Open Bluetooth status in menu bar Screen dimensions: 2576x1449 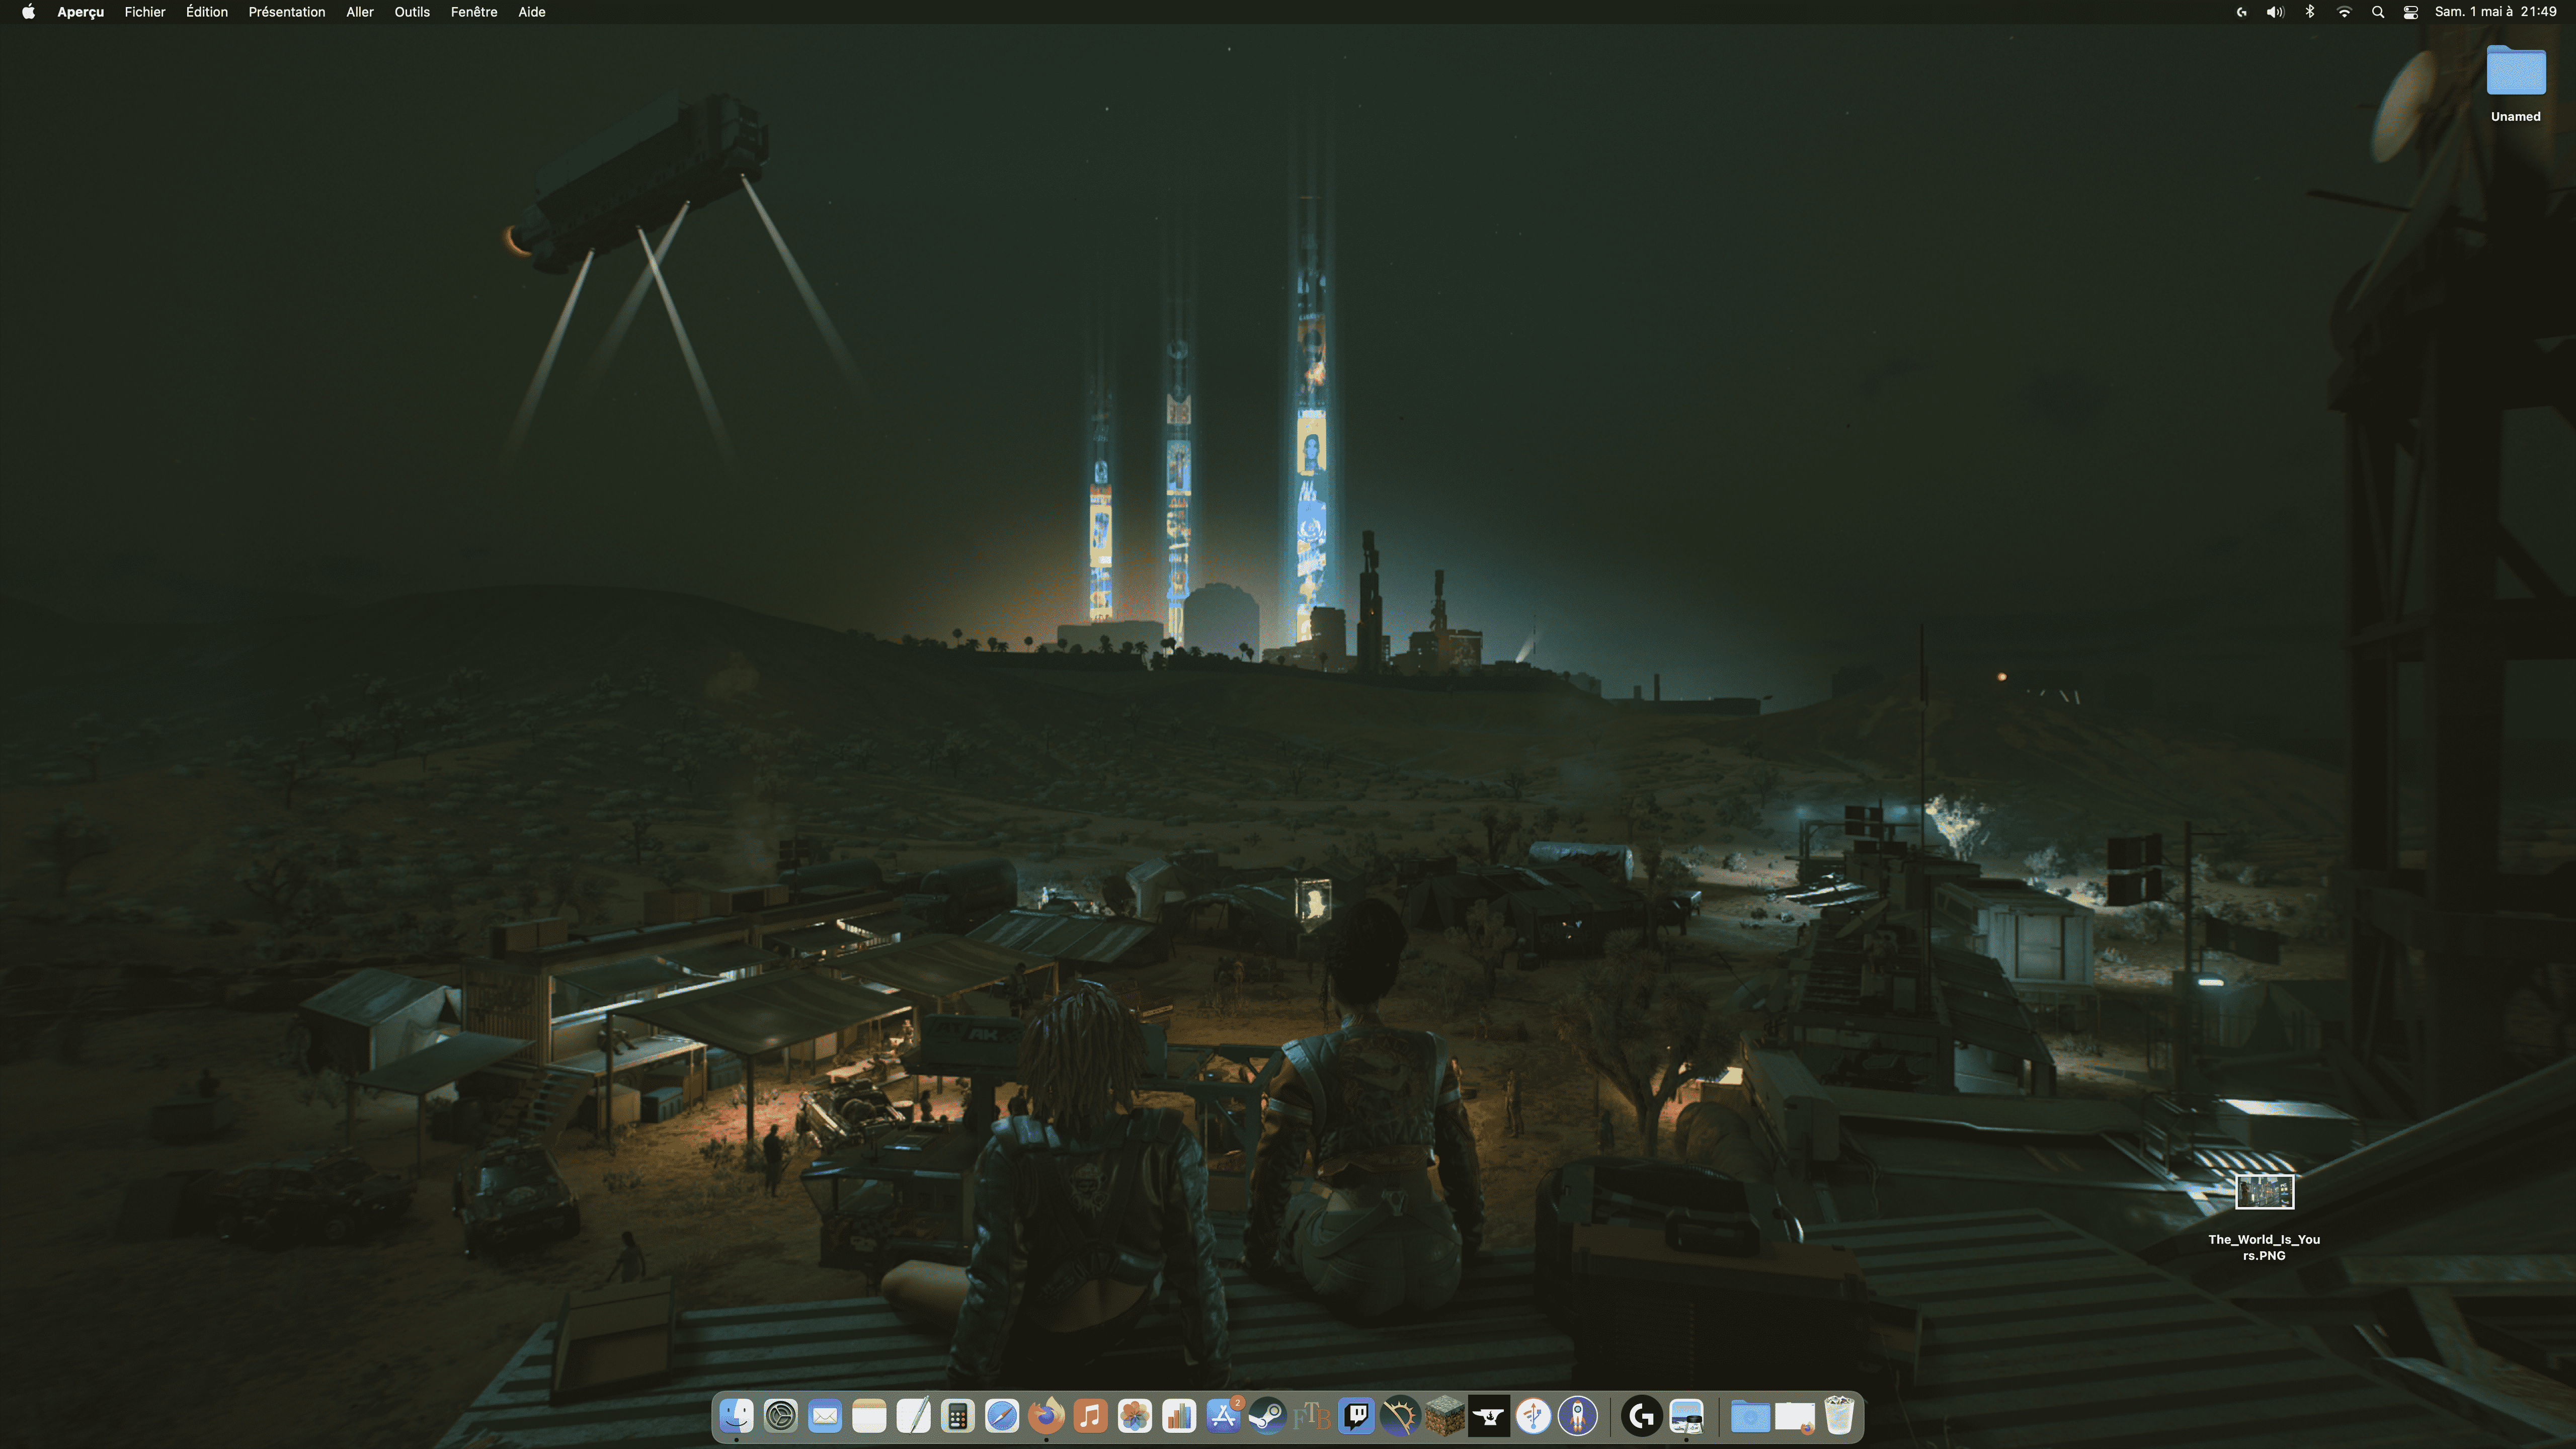click(2310, 12)
